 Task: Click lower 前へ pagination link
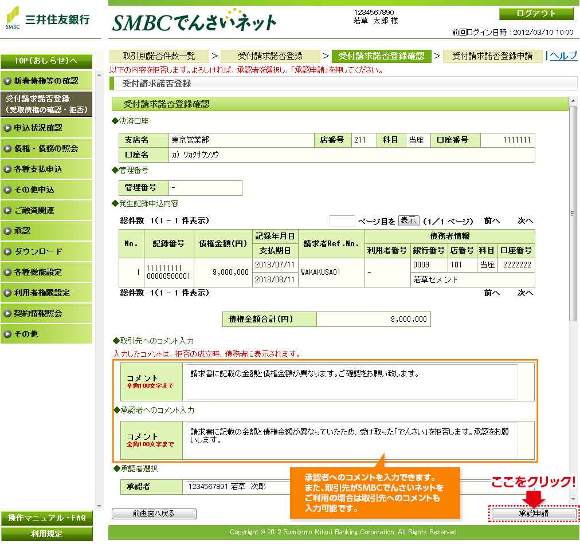(x=492, y=293)
